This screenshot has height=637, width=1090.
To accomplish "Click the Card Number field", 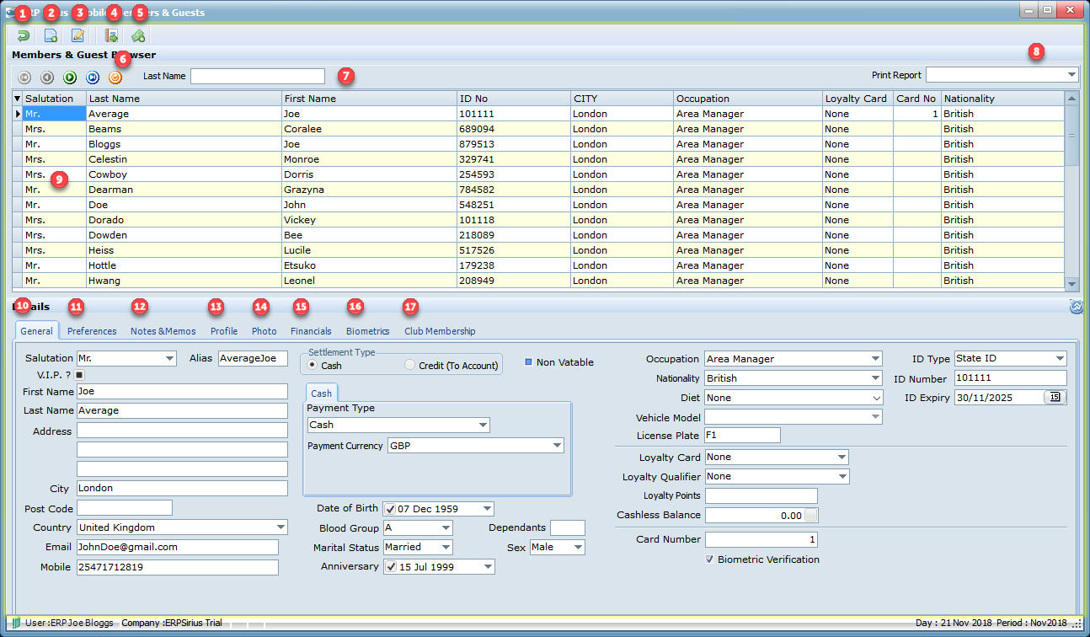I will (761, 539).
